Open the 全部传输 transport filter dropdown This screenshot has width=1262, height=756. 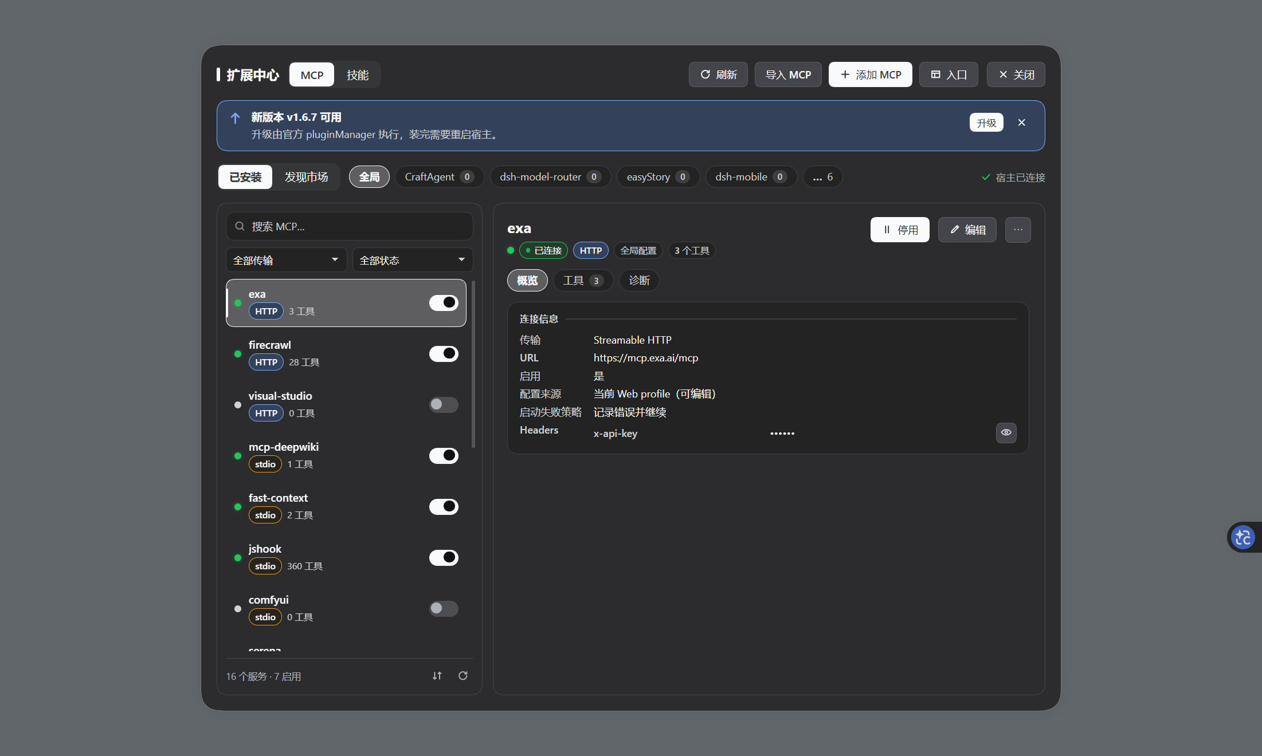point(286,260)
